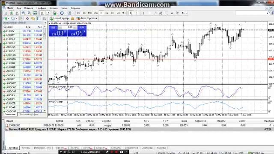Toggle the Terminal window icon

39,18
